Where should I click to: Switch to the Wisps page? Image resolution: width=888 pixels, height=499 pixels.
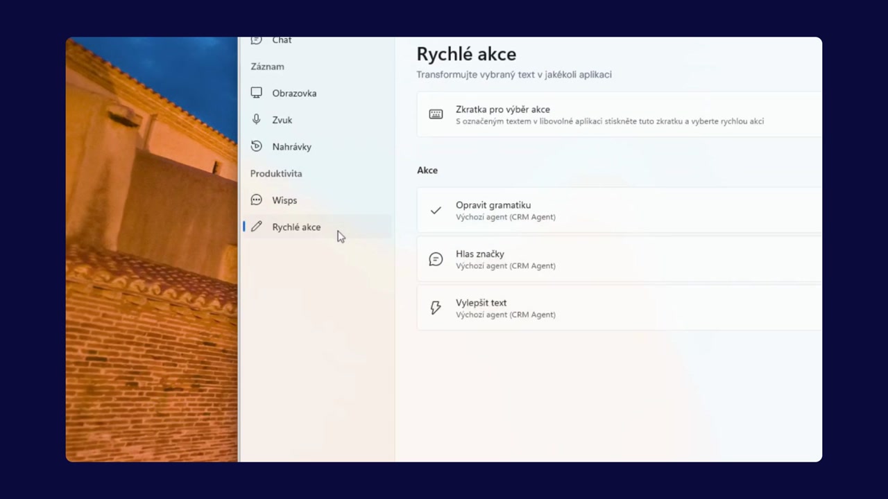pos(318,200)
